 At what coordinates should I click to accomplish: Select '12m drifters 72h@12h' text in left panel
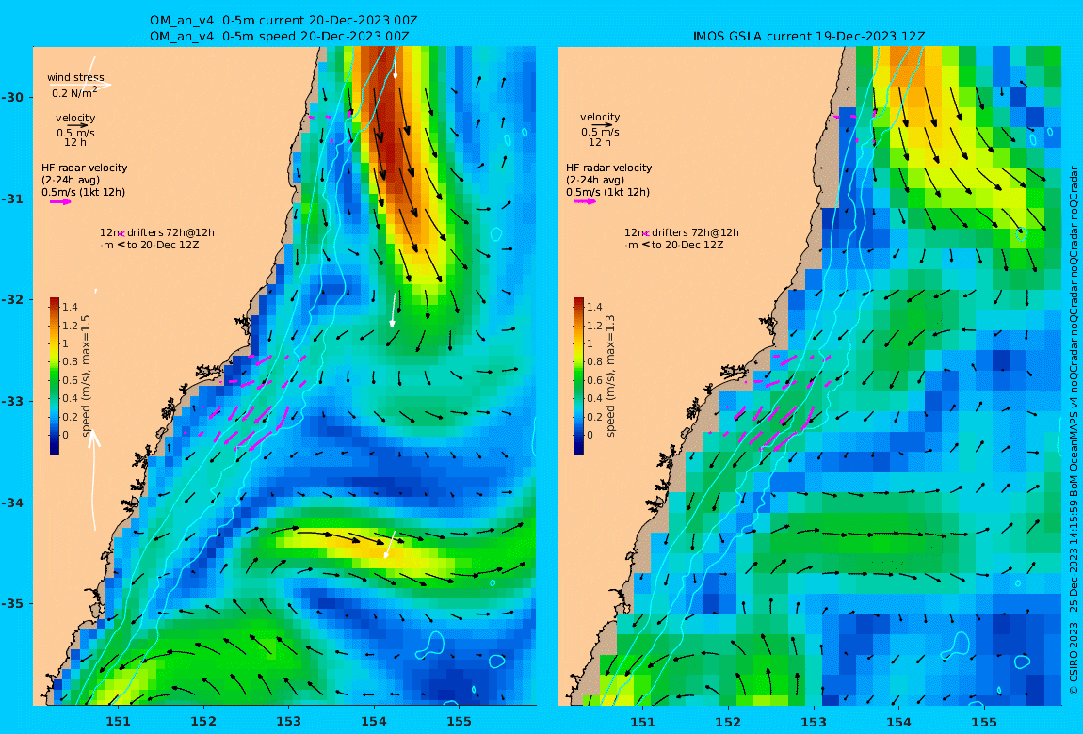[156, 232]
